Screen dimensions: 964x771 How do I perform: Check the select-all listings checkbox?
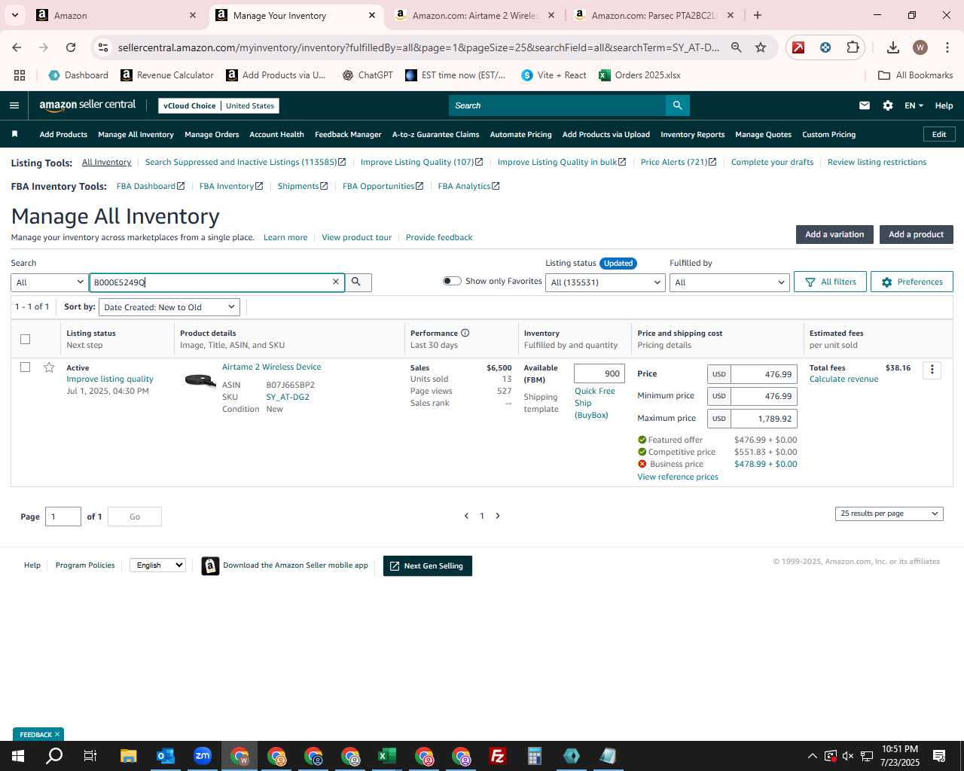coord(25,339)
